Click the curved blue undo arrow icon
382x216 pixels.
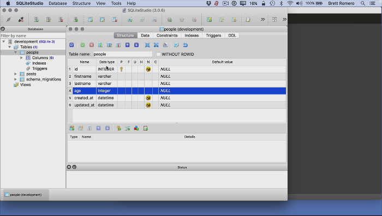186,45
